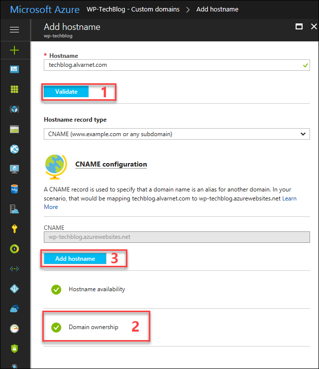Open the hamburger menu in sidebar
This screenshot has width=319, height=369.
(14, 29)
